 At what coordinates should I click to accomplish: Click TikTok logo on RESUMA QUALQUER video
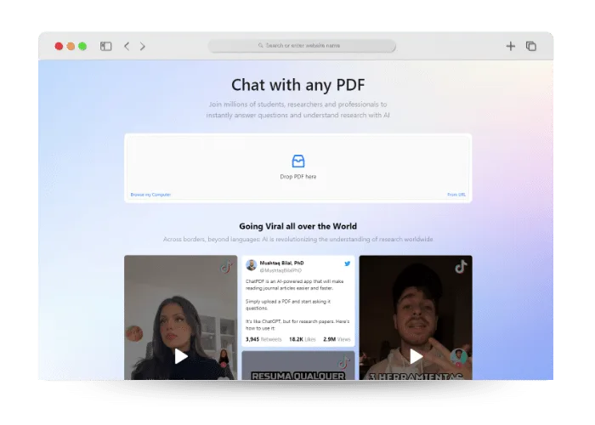click(x=343, y=361)
